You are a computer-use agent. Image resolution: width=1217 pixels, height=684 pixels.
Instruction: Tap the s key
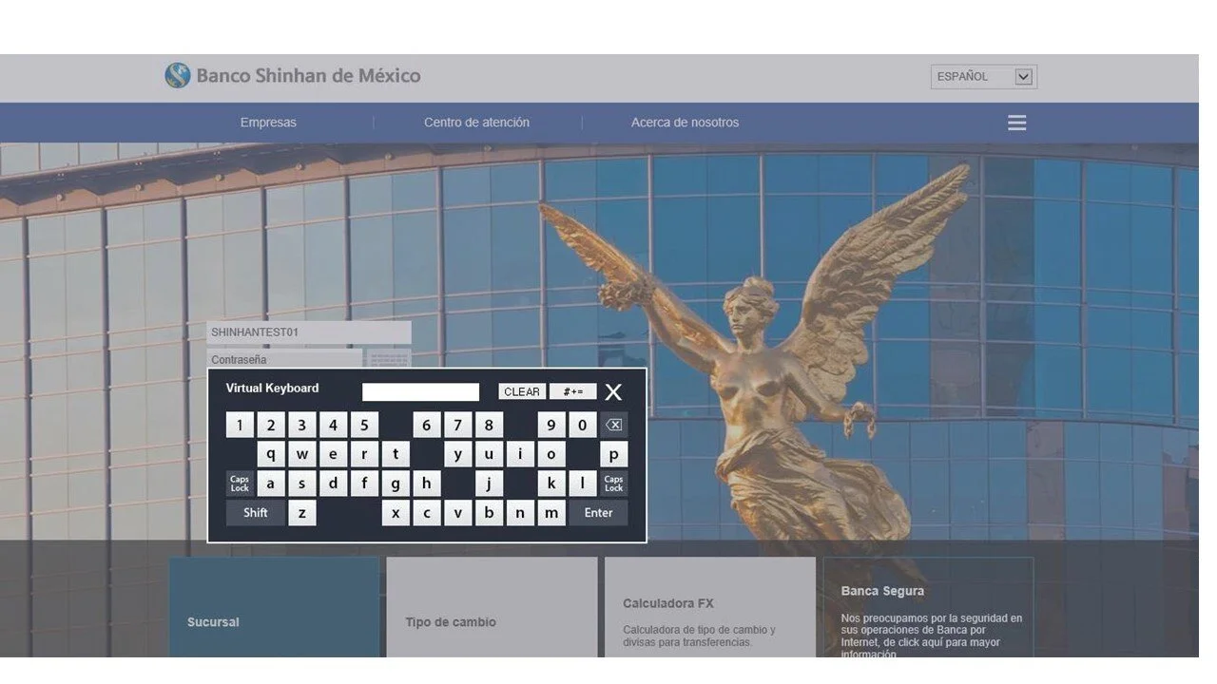point(302,484)
